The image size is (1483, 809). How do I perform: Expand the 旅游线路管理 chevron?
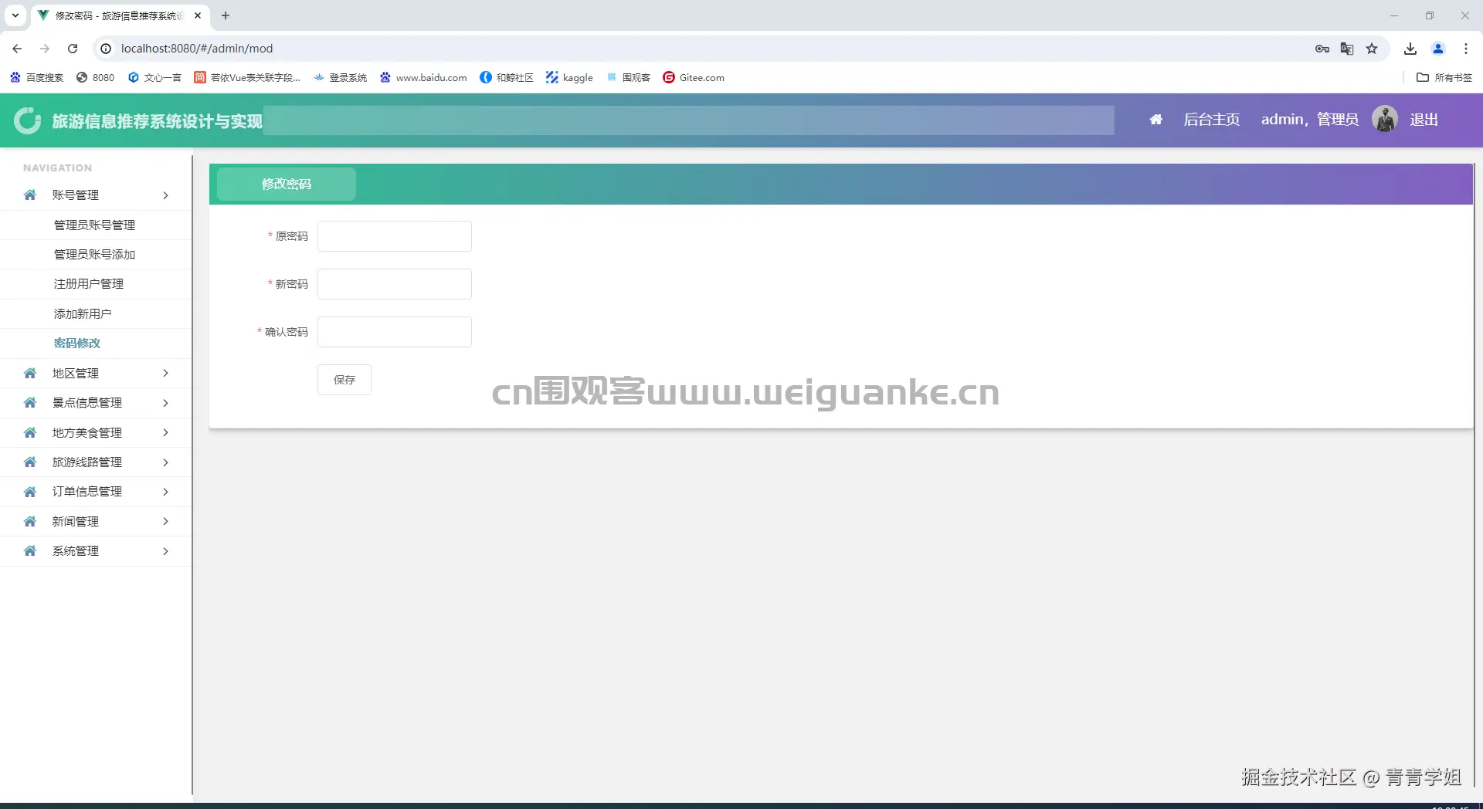[165, 462]
